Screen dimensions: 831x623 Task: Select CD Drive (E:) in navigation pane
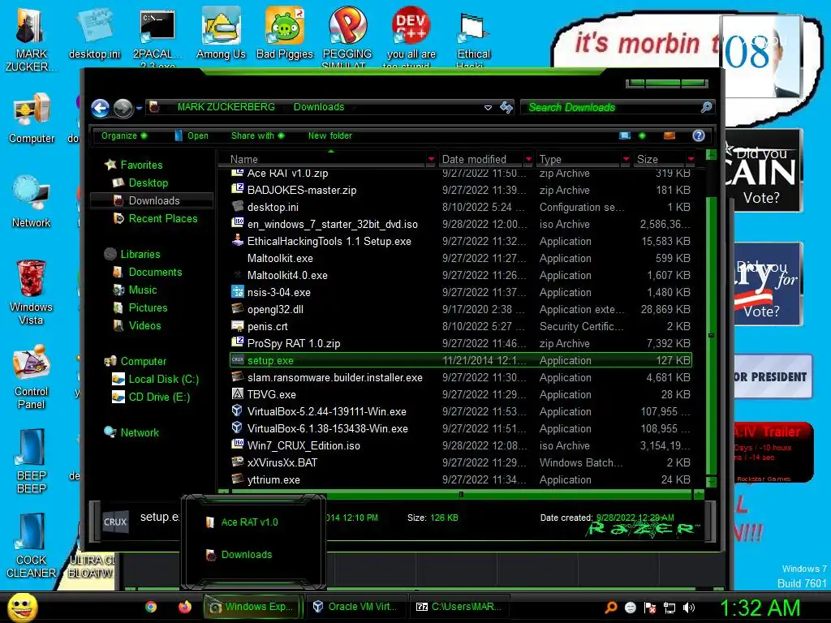pyautogui.click(x=159, y=397)
